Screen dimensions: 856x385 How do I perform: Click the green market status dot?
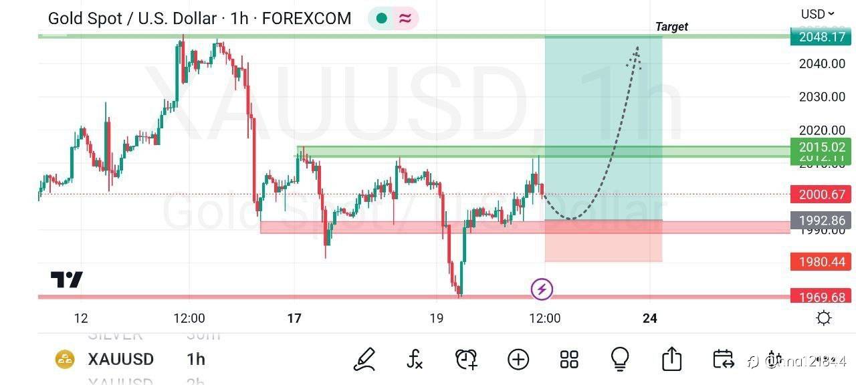tap(382, 18)
